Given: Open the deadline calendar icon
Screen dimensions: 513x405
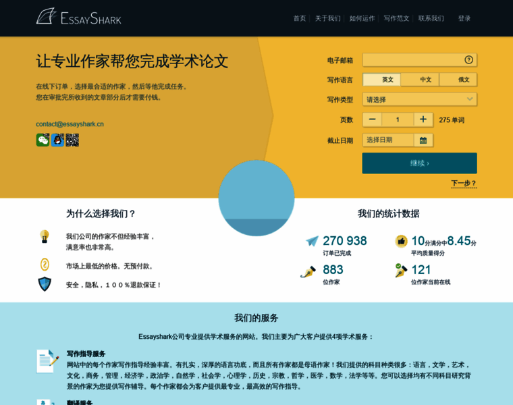Looking at the screenshot, I should coord(423,140).
